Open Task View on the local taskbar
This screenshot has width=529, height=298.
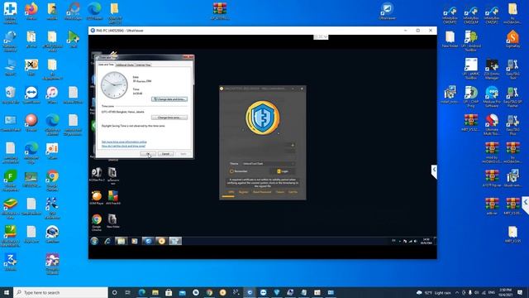pos(128,292)
